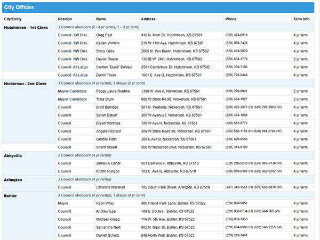Select the Nickerson - 2nd Class entity

pyautogui.click(x=25, y=84)
